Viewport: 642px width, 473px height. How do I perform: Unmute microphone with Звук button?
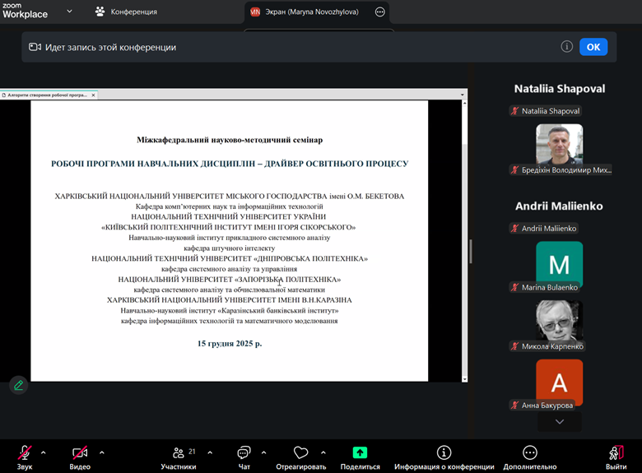(x=25, y=452)
